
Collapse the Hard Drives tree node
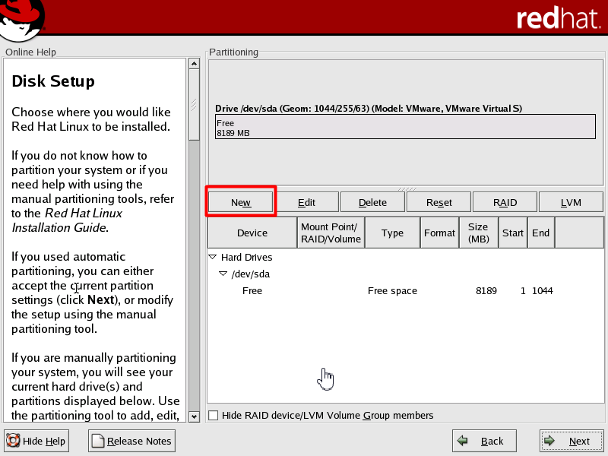[213, 257]
